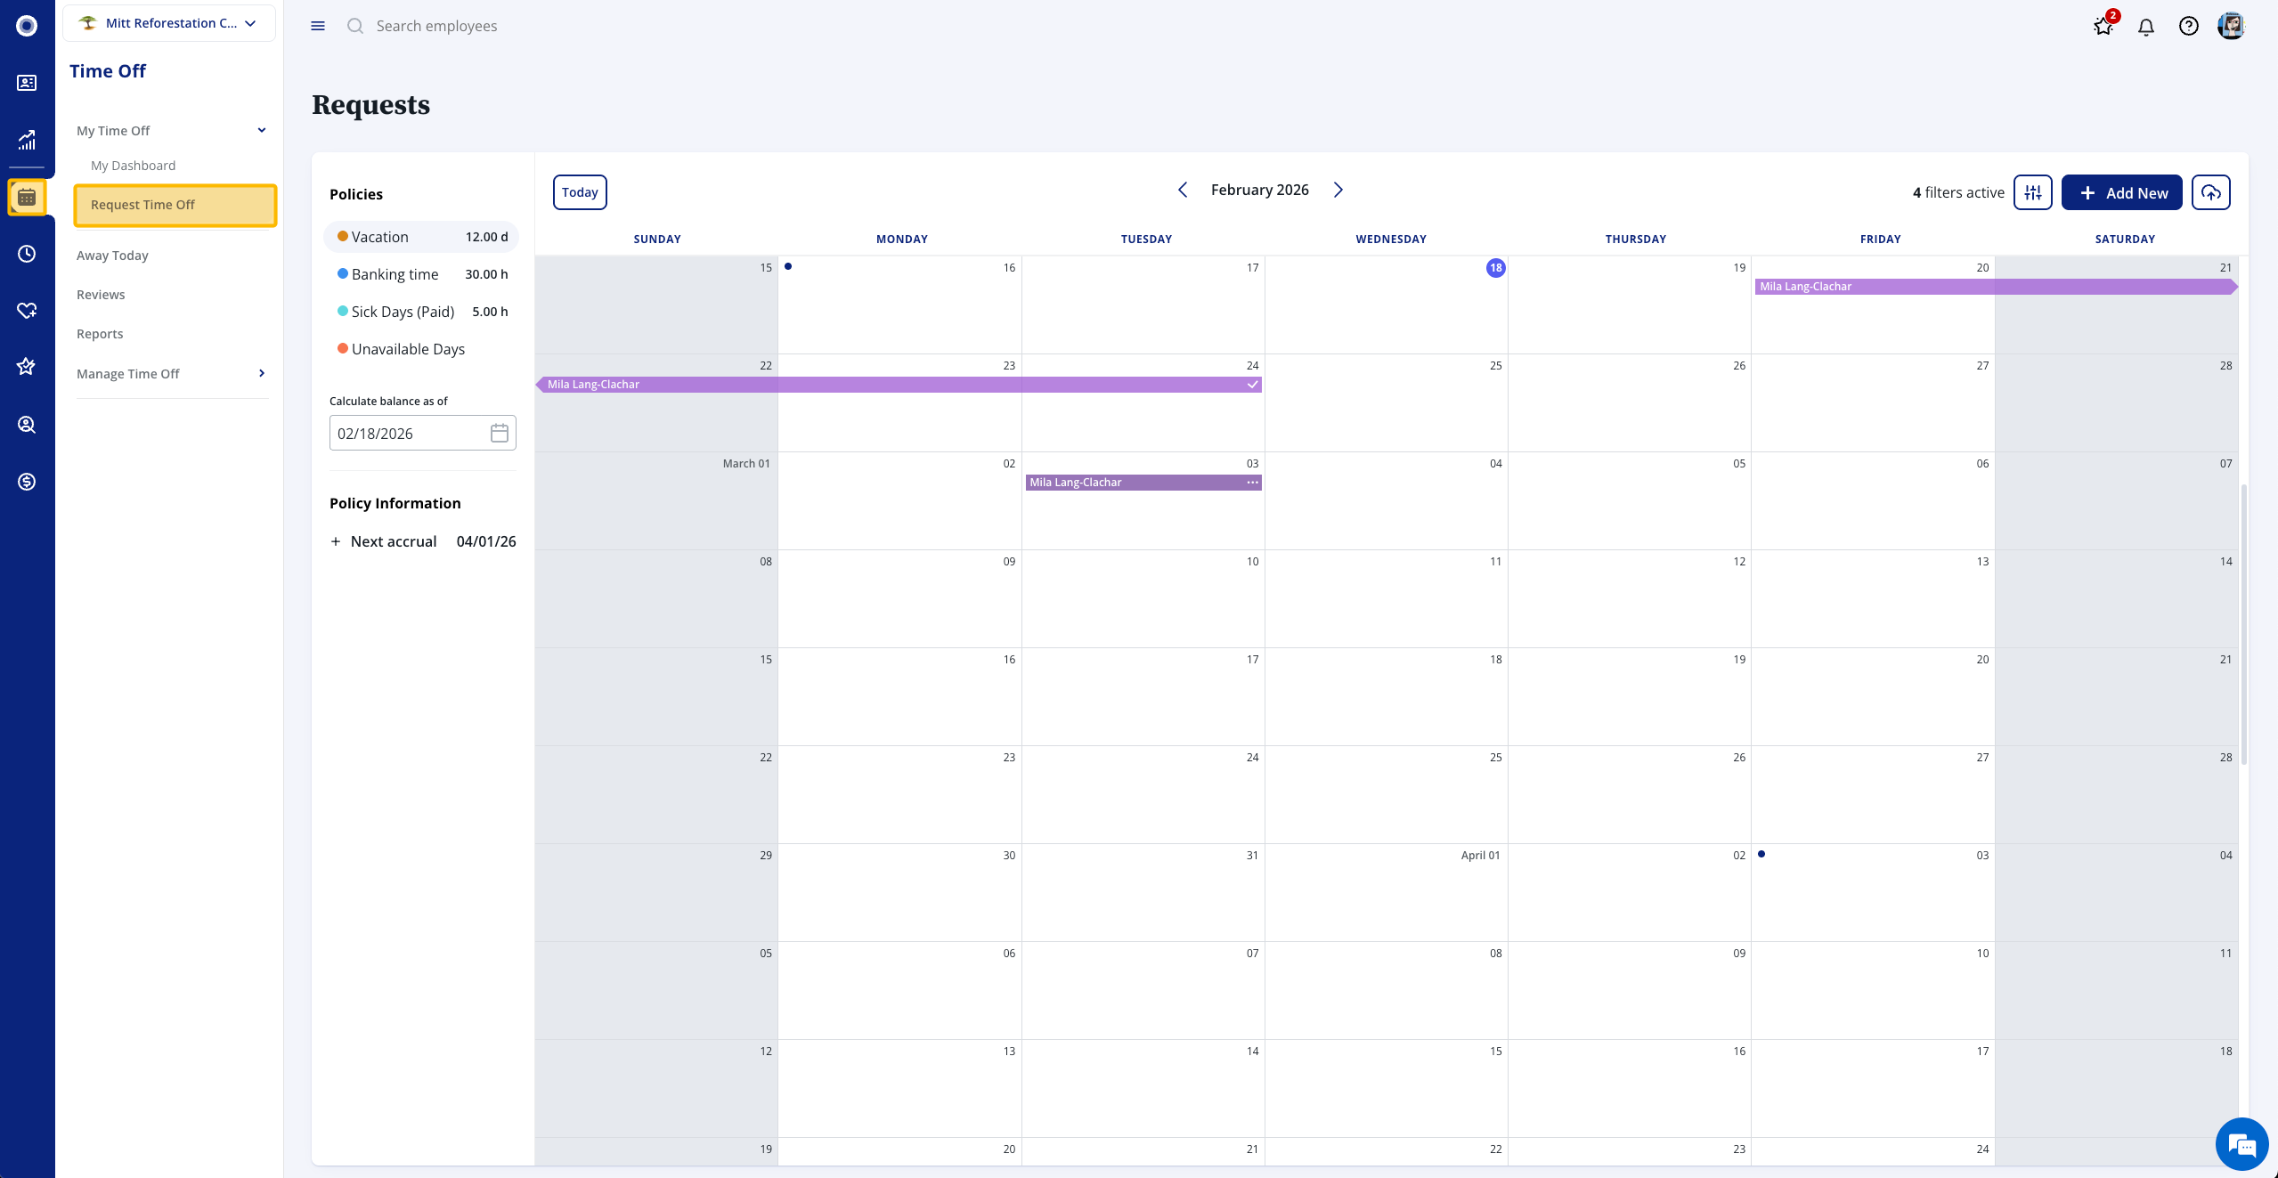The width and height of the screenshot is (2278, 1178).
Task: Click the cloud upload export icon
Action: [x=2210, y=192]
